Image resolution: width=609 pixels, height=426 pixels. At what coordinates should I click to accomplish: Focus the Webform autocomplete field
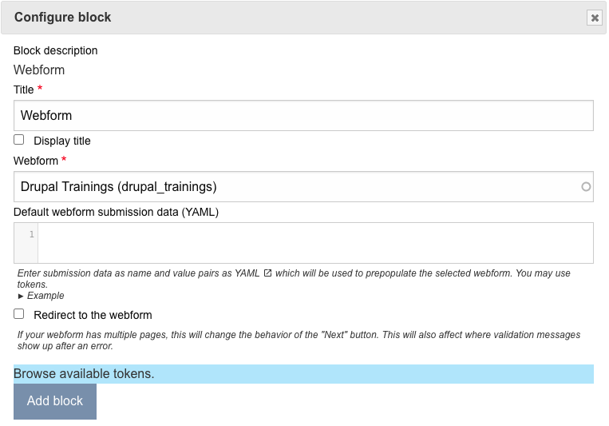tap(295, 187)
